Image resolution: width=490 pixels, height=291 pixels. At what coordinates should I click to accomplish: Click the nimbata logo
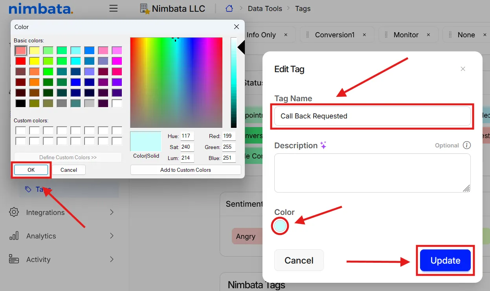[x=40, y=8]
